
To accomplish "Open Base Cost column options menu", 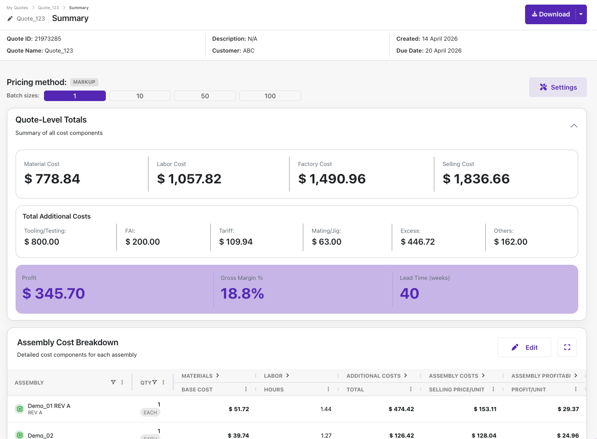I will click(246, 389).
